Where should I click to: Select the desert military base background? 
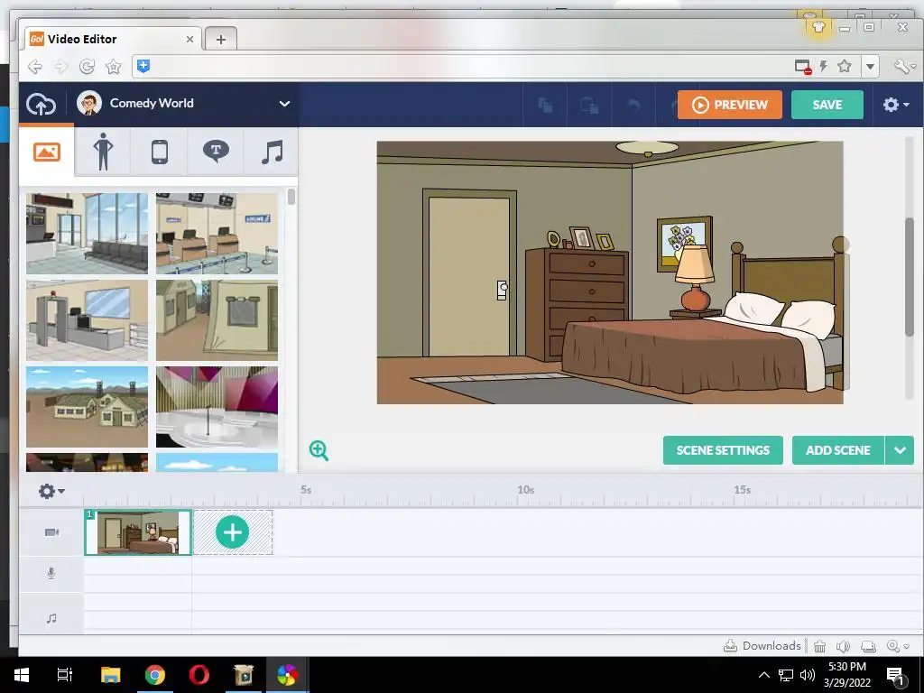pos(88,407)
